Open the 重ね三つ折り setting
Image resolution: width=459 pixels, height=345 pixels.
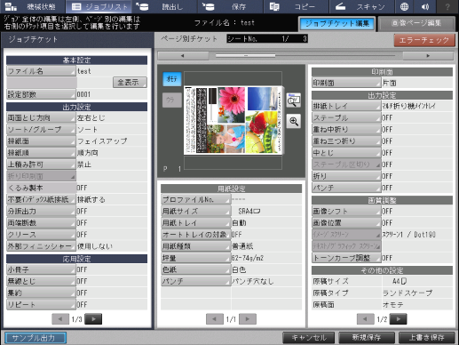coord(346,141)
